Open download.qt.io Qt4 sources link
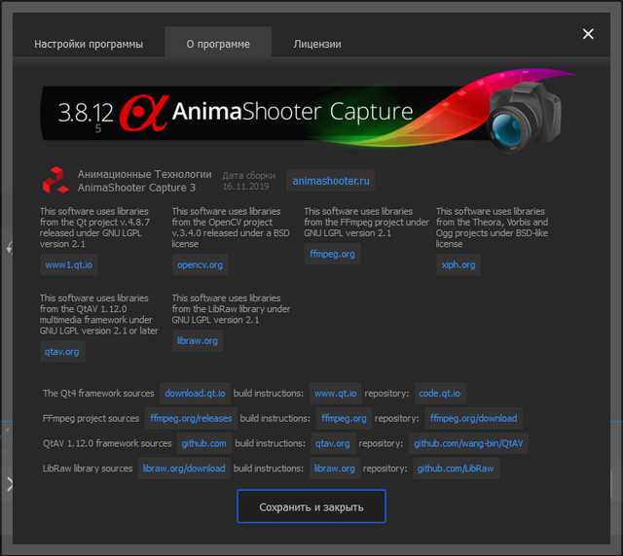The height and width of the screenshot is (556, 623). pos(196,394)
